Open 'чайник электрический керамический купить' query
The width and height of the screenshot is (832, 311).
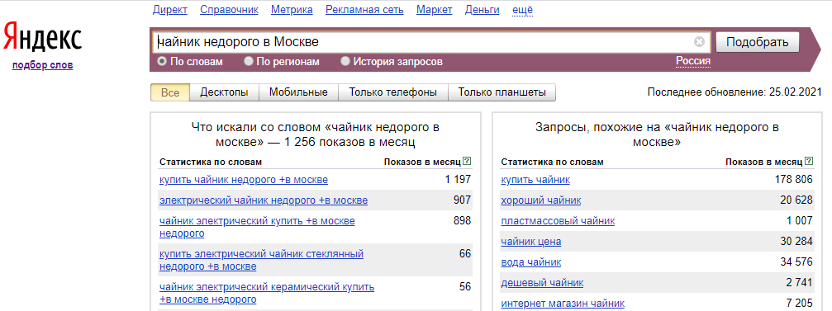point(267,293)
